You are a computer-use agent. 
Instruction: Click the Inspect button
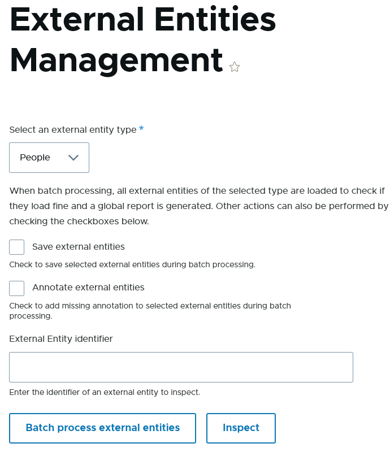(241, 428)
